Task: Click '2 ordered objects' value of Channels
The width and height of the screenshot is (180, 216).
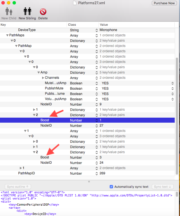Action: tap(112, 78)
